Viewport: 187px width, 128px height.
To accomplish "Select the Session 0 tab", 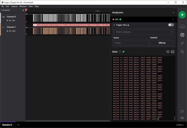I will click(x=7, y=125).
